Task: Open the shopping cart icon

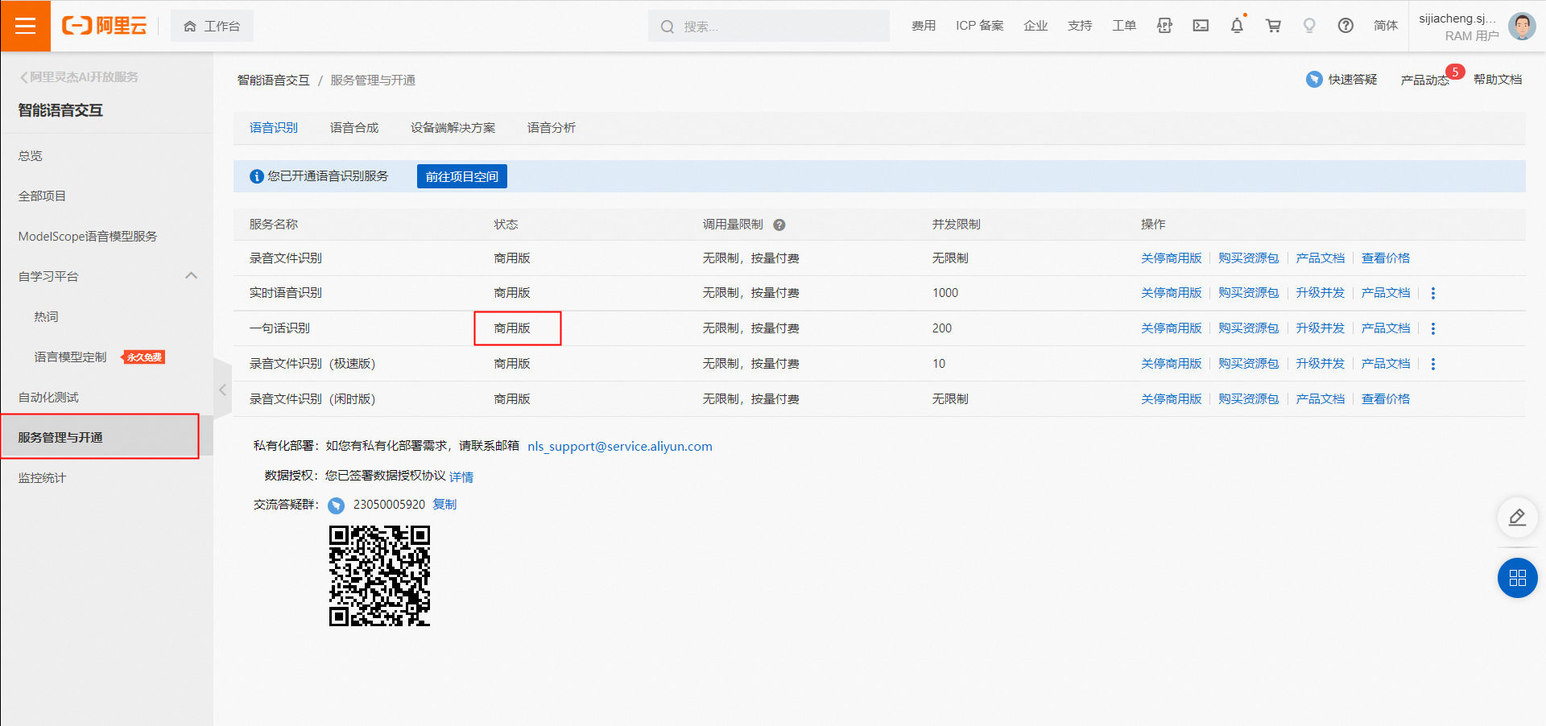Action: pos(1273,26)
